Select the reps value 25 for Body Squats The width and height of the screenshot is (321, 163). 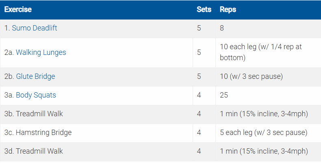[224, 95]
